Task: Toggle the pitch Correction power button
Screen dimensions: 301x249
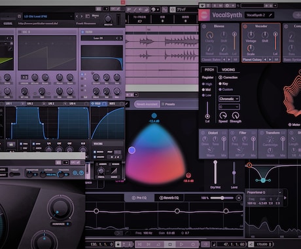Action: pyautogui.click(x=221, y=77)
